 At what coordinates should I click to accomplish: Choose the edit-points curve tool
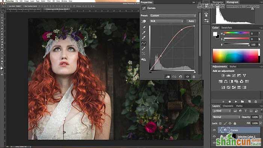(144, 43)
